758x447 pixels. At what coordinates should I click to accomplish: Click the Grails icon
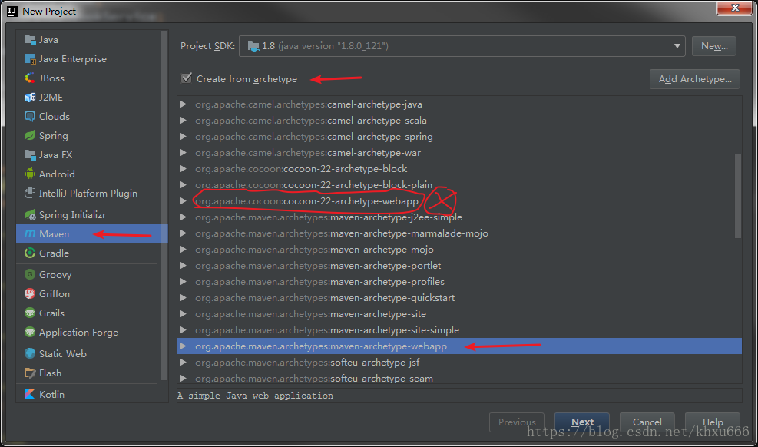coord(30,313)
